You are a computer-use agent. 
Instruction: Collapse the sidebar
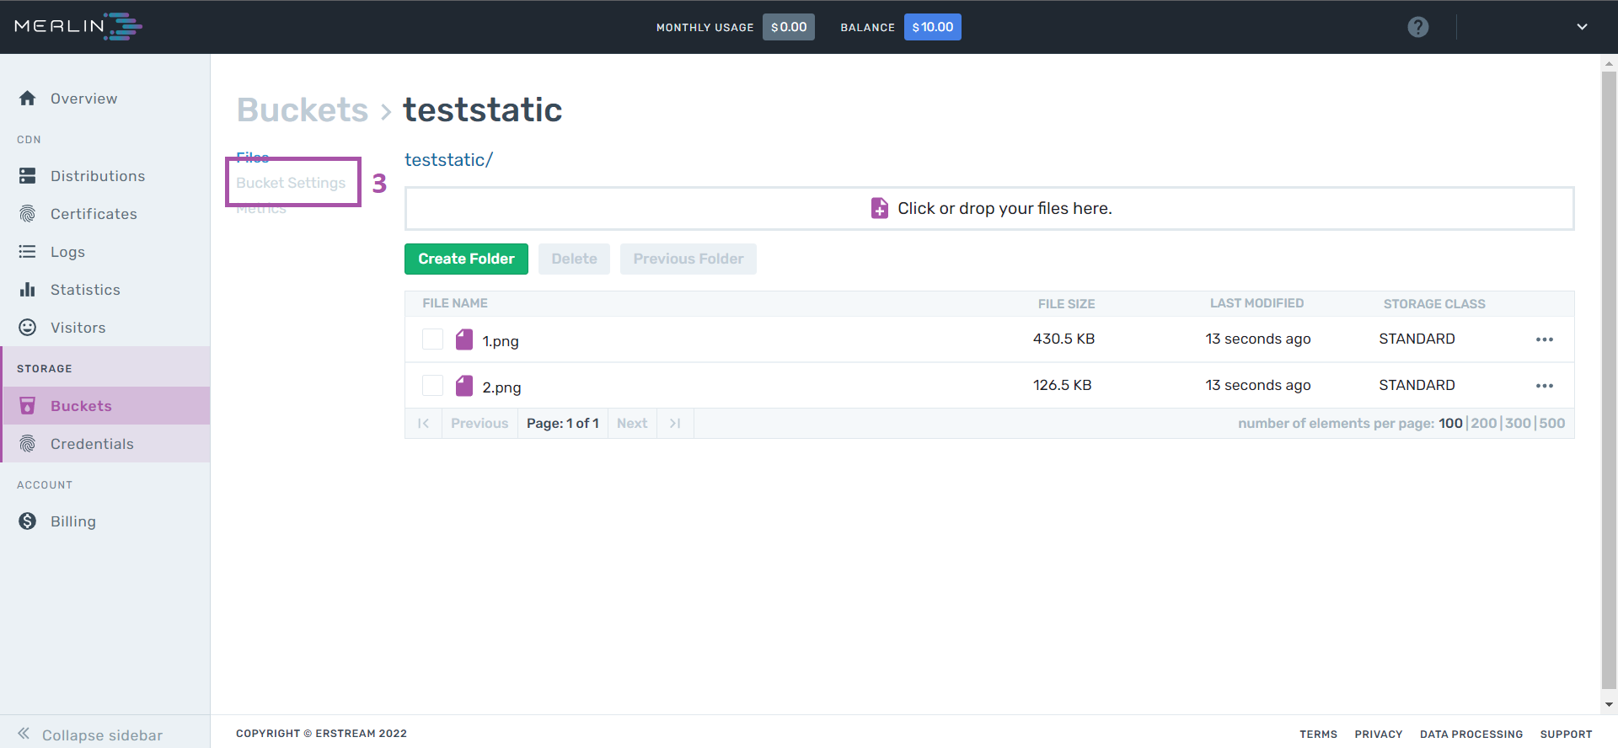coord(90,735)
